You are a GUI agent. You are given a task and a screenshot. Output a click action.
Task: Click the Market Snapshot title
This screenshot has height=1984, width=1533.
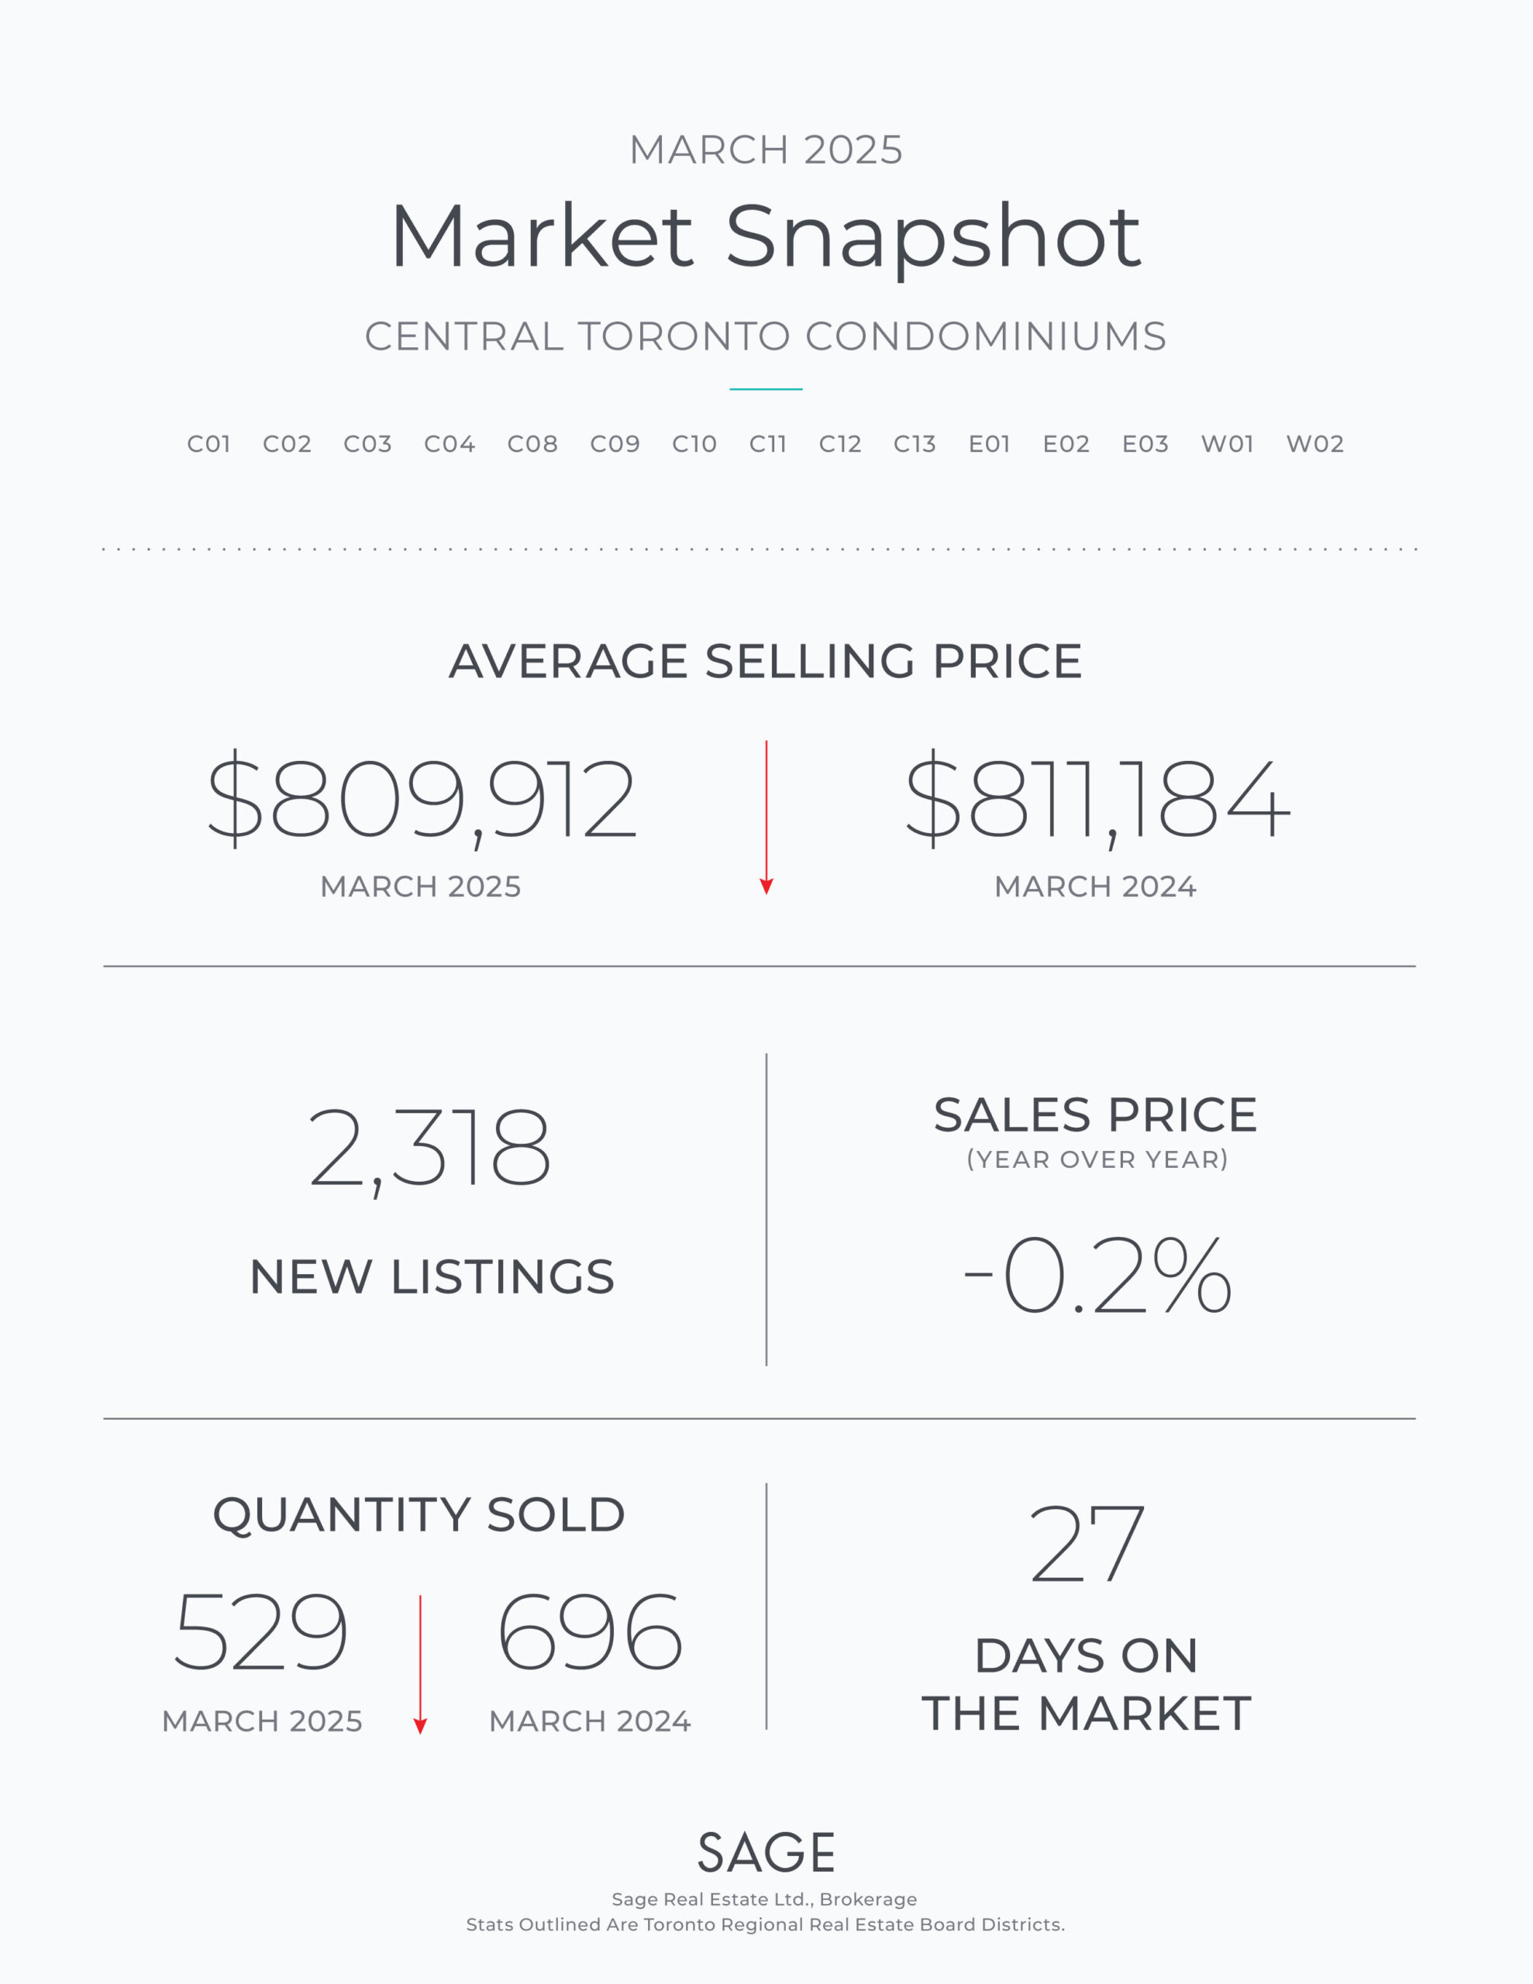tap(766, 236)
